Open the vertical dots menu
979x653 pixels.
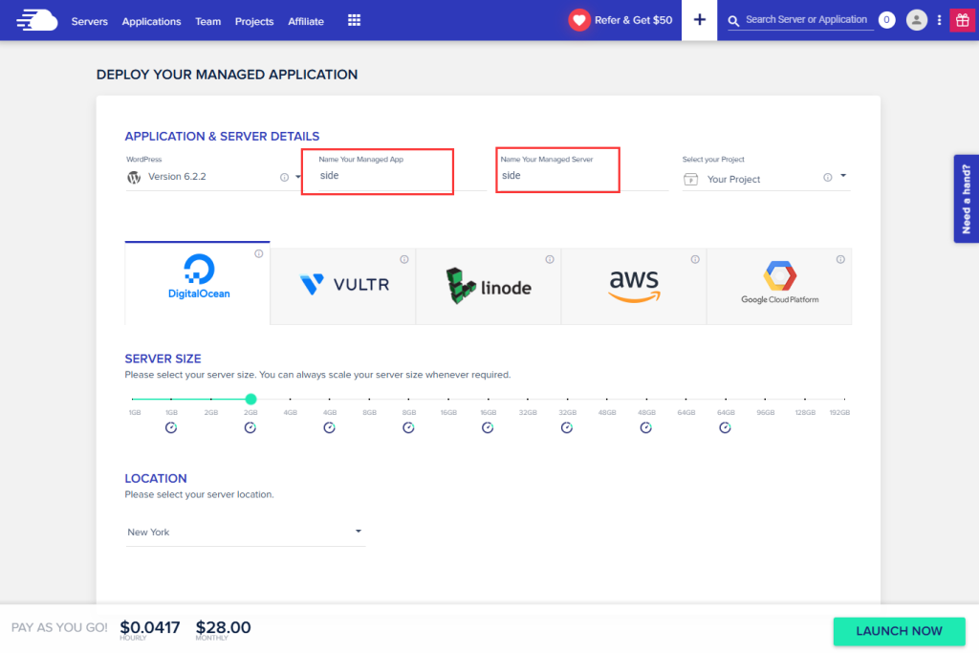pos(939,20)
